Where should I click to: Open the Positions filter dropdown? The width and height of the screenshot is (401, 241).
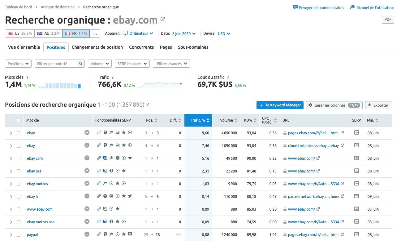pyautogui.click(x=18, y=64)
